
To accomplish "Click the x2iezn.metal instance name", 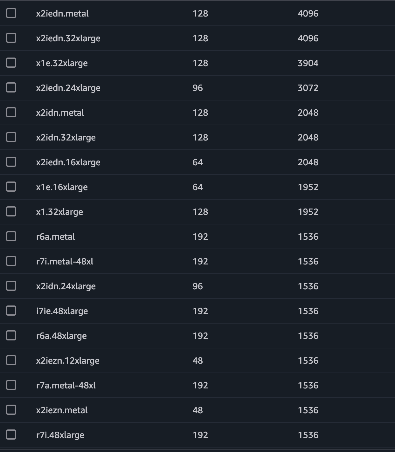I will click(62, 410).
